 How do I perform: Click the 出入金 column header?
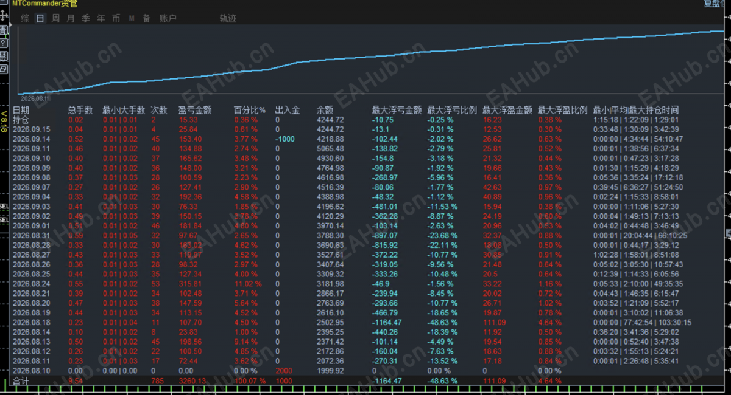pyautogui.click(x=288, y=110)
